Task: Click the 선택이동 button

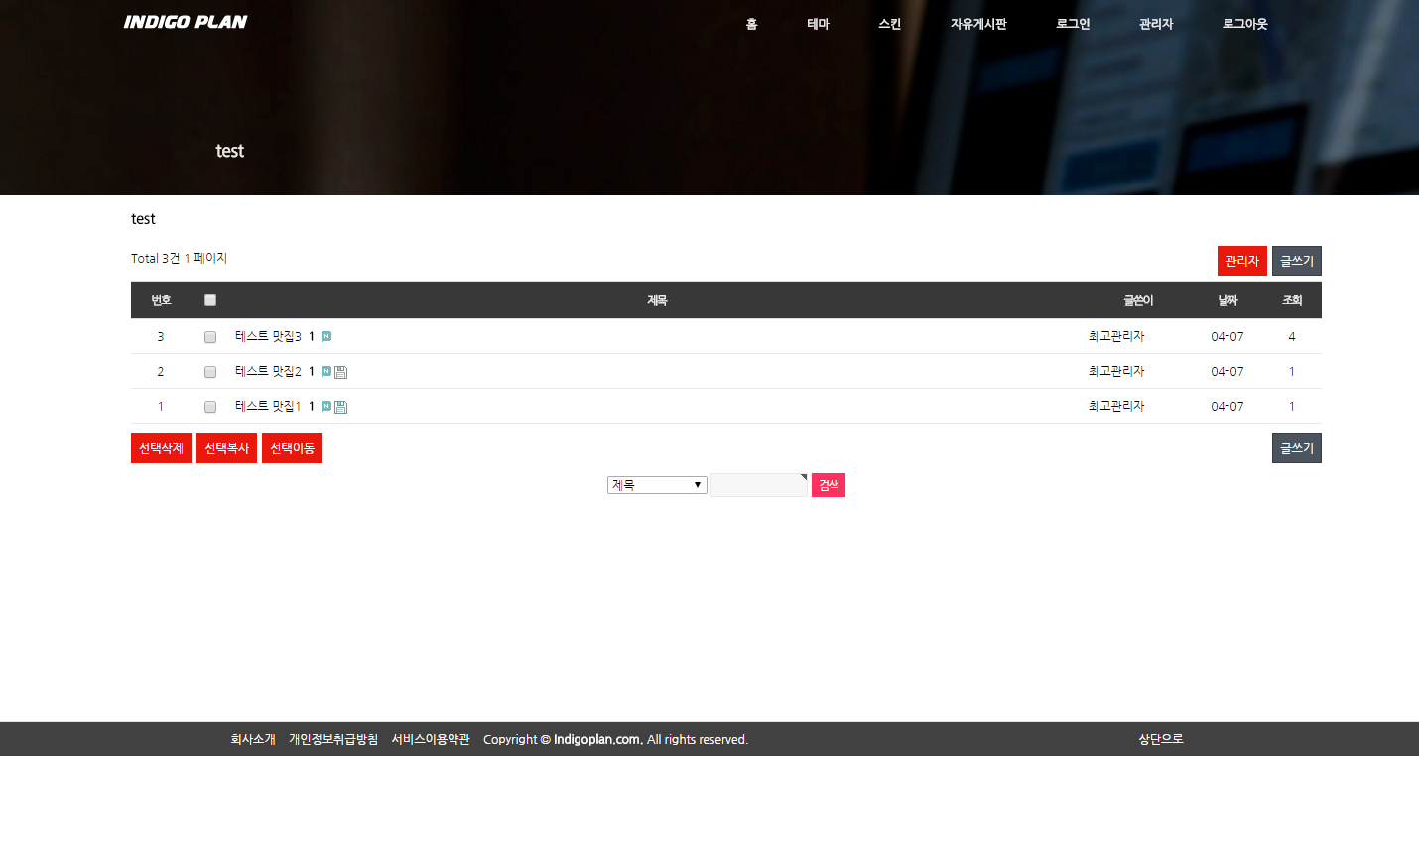Action: pyautogui.click(x=292, y=448)
